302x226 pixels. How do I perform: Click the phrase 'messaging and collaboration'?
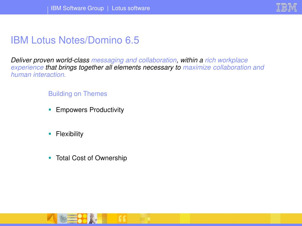(x=134, y=60)
